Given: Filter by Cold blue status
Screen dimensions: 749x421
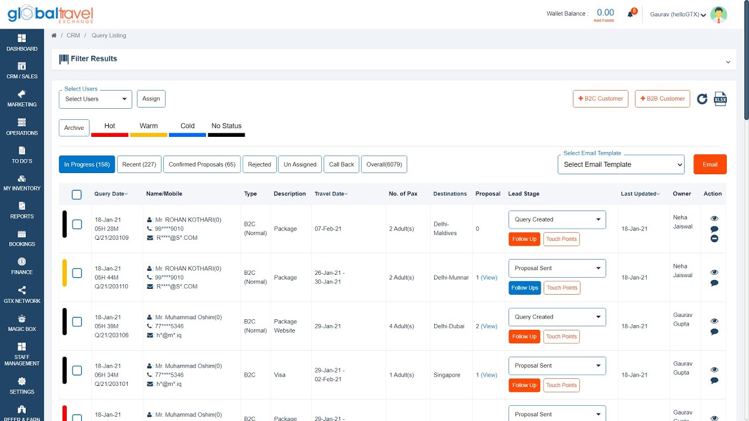Looking at the screenshot, I should 187,129.
